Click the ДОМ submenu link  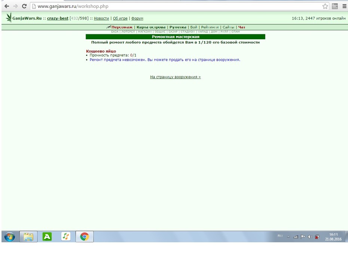pyautogui.click(x=214, y=32)
